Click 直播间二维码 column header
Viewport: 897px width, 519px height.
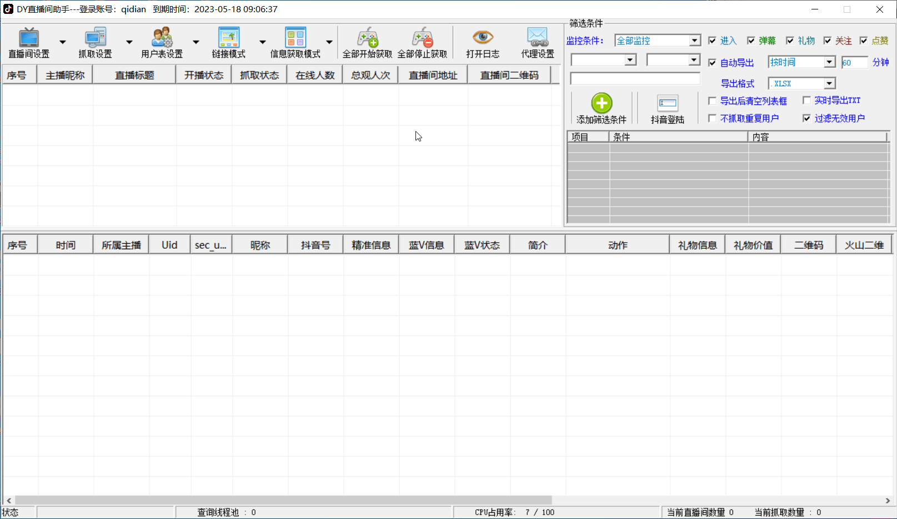point(509,75)
